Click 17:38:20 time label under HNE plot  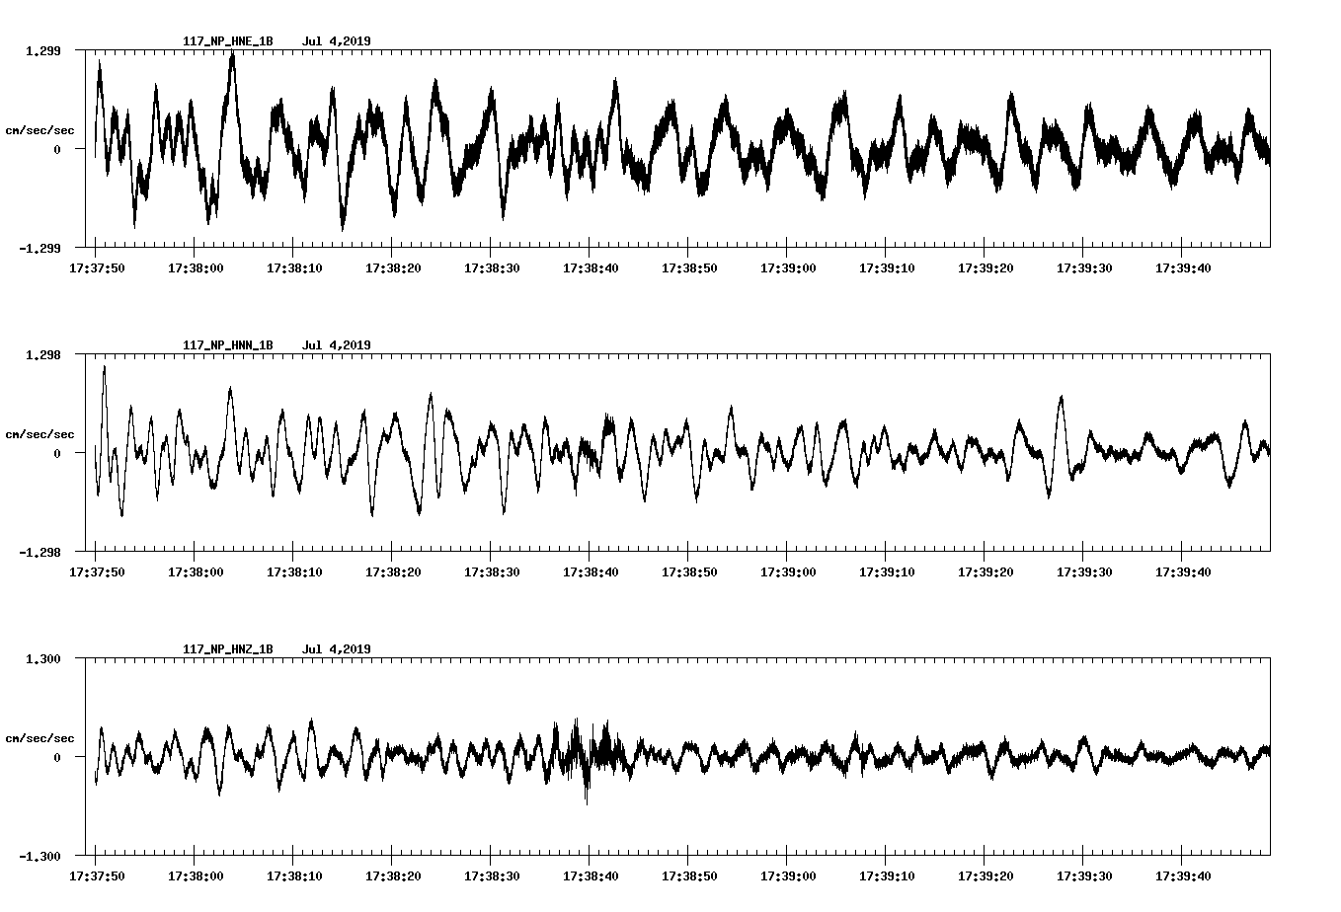click(392, 267)
